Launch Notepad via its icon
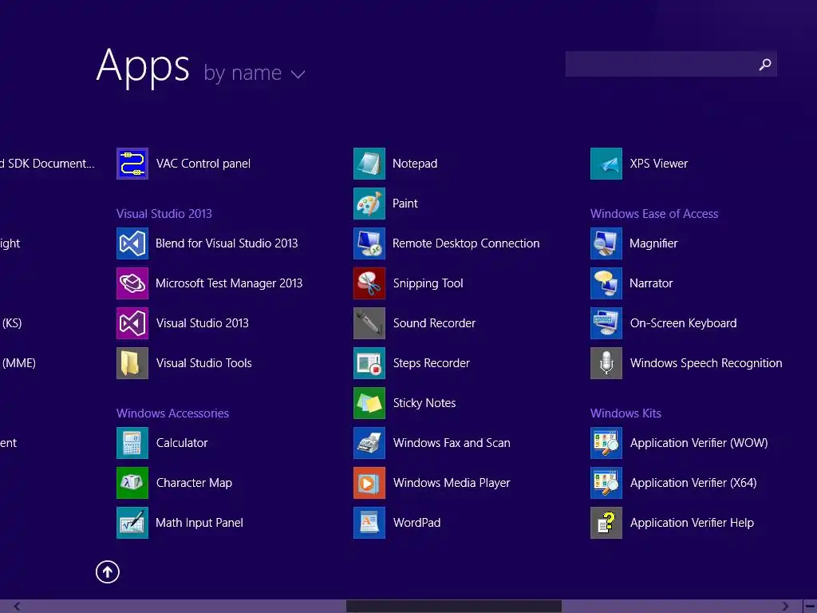817x613 pixels. [369, 164]
